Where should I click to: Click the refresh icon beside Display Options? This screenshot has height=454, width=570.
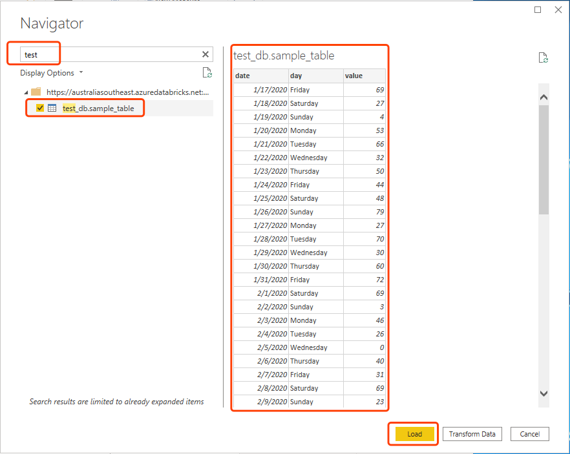(207, 73)
